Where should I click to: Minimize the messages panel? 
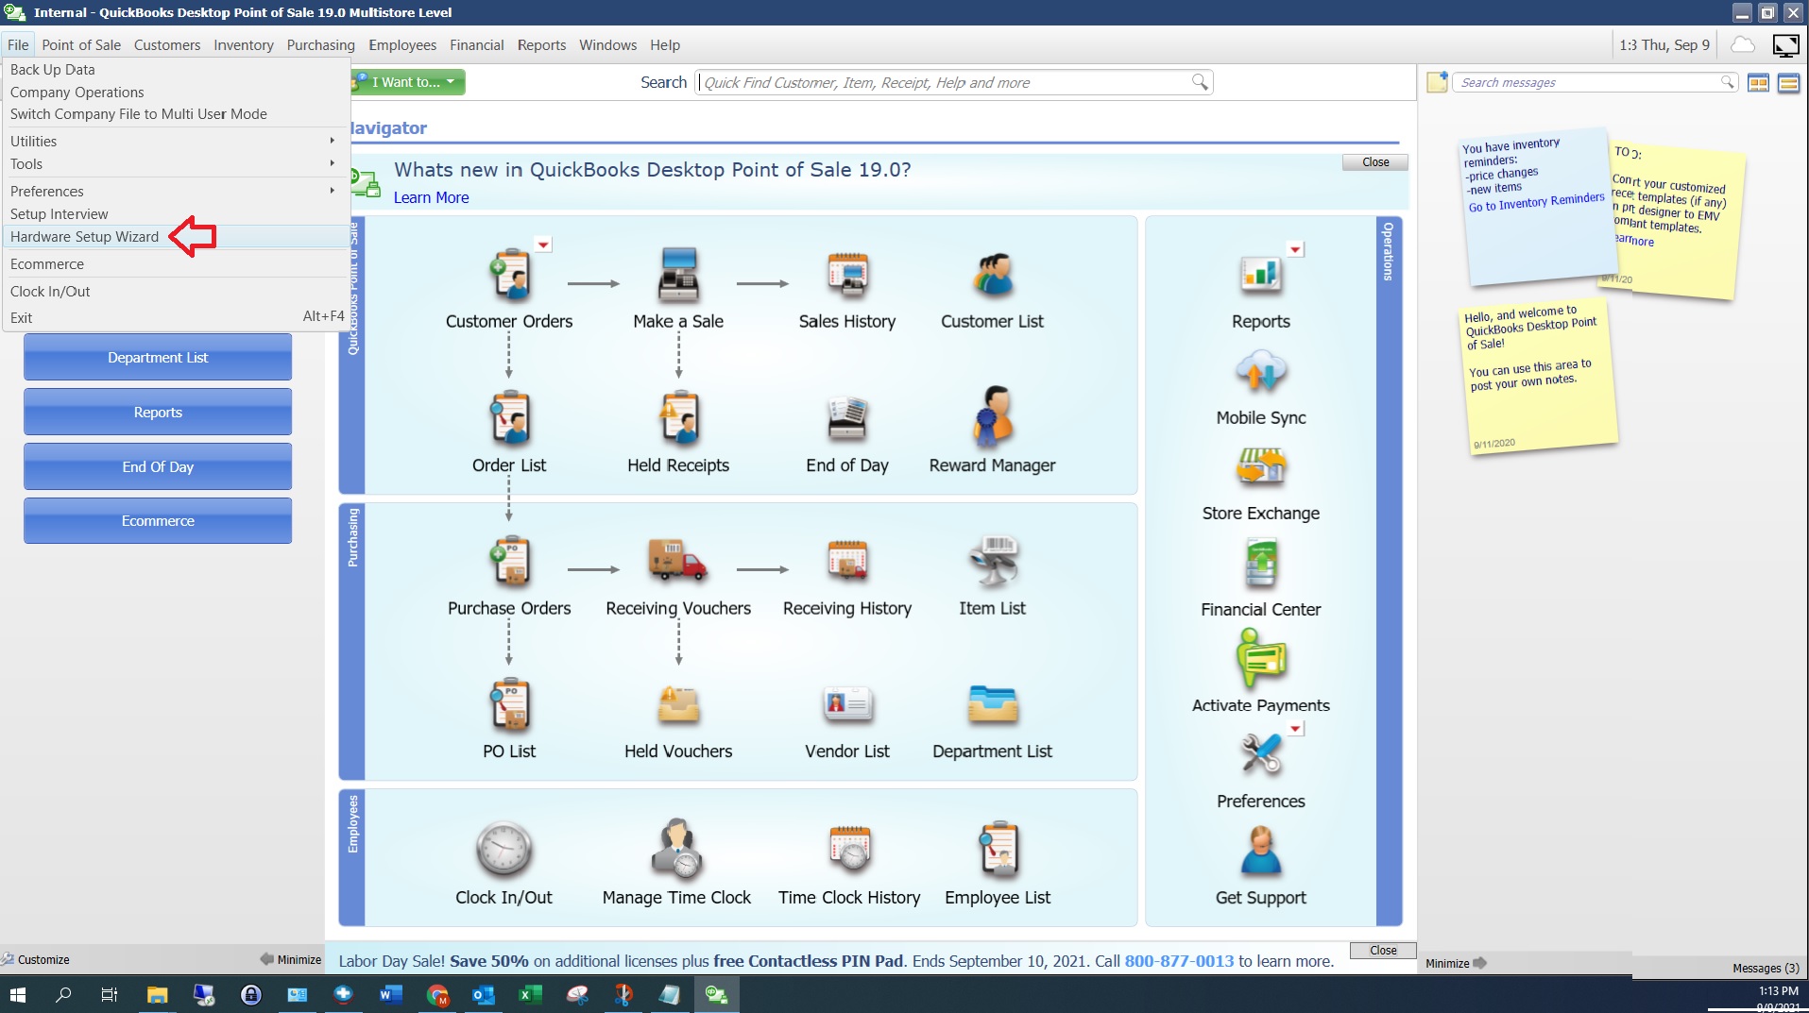coord(1456,963)
